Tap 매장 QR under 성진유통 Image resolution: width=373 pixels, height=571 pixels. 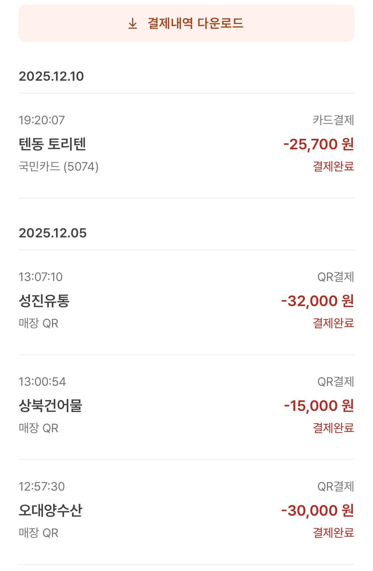click(x=39, y=323)
